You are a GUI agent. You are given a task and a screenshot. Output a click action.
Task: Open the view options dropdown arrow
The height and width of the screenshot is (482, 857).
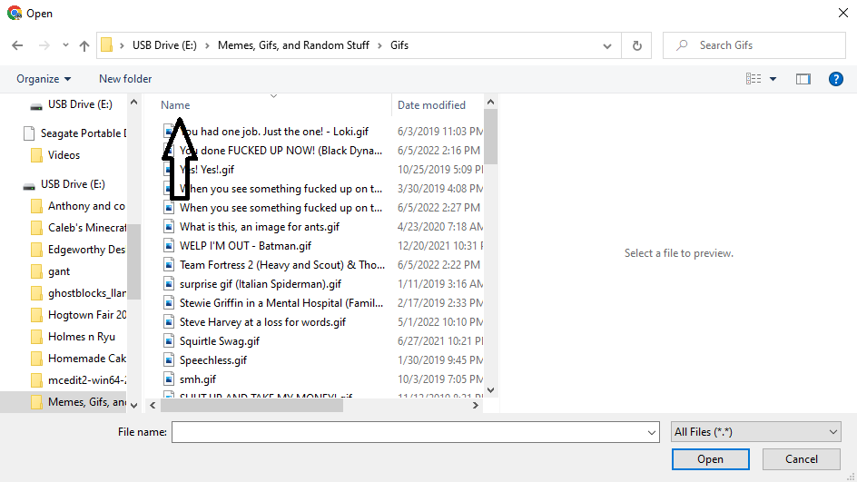pos(773,79)
